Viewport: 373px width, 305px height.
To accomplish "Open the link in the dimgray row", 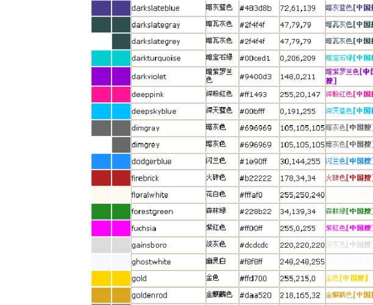I will point(349,127).
